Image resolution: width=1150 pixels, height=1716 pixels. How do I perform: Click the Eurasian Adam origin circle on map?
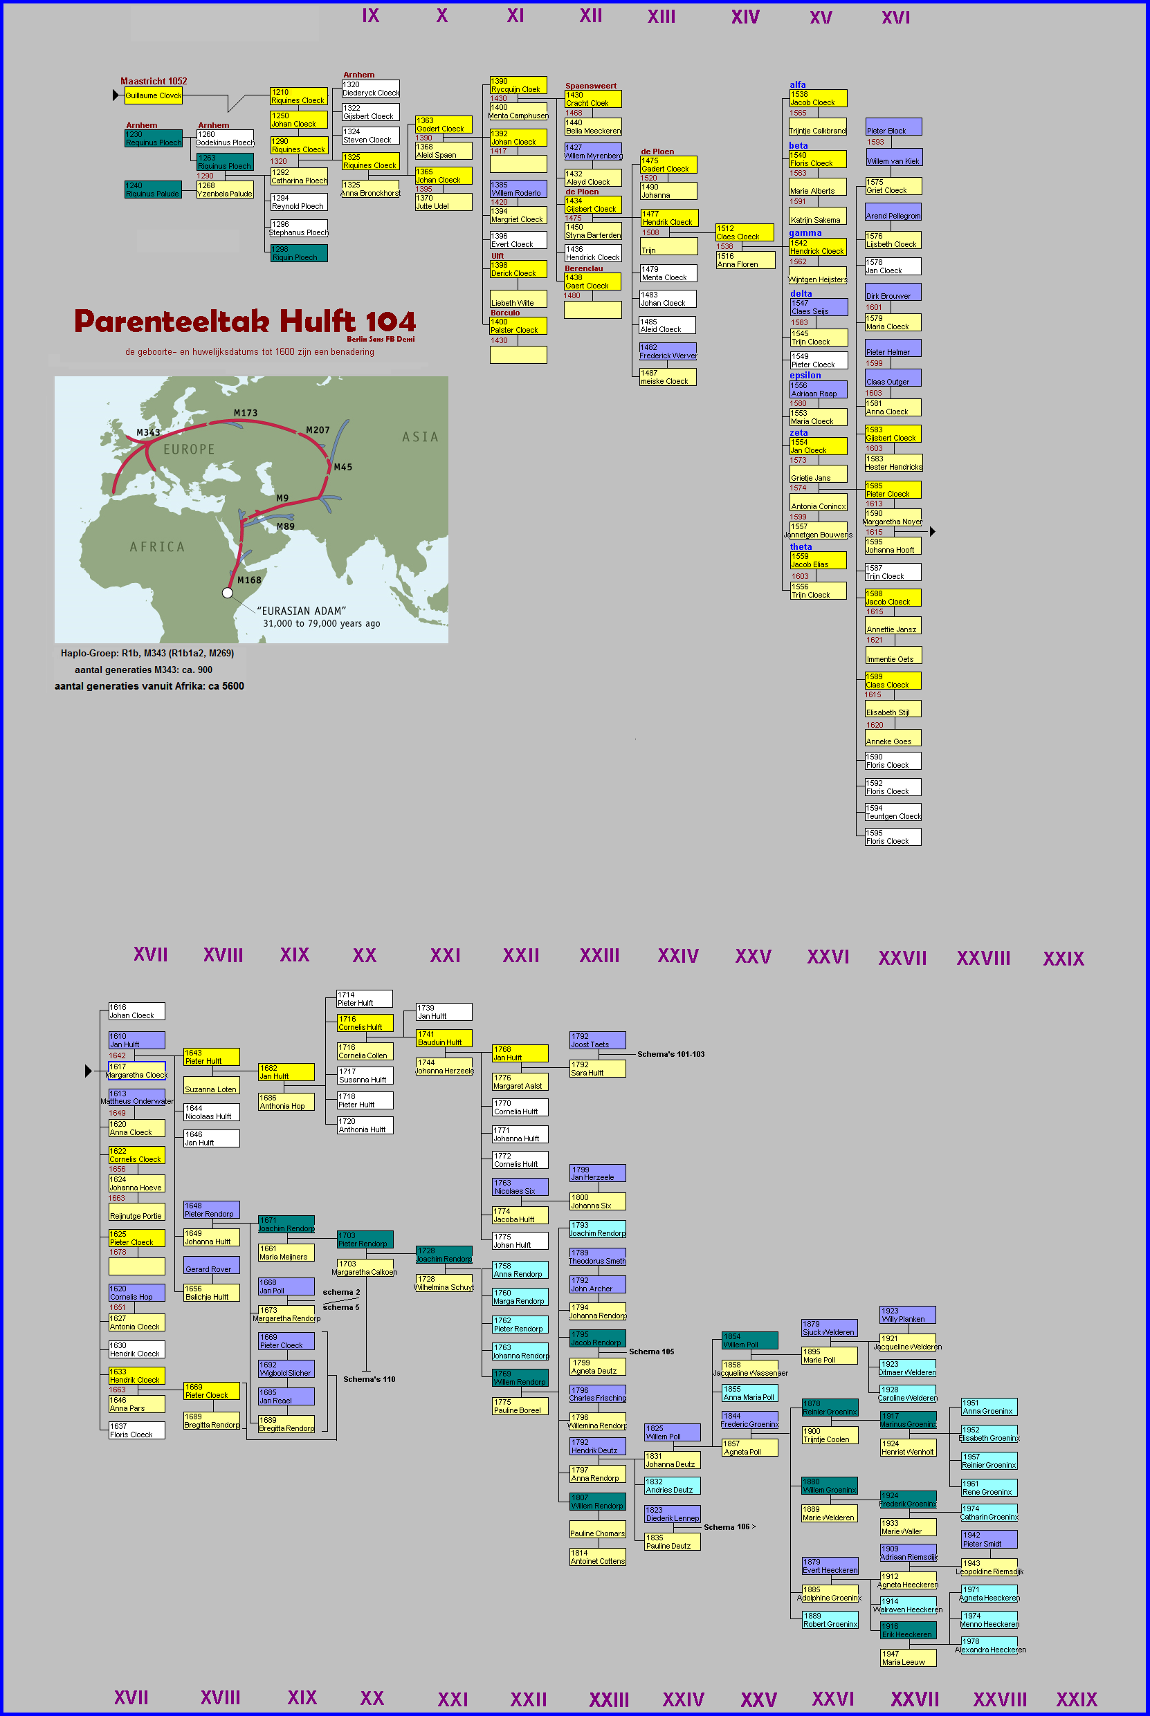pyautogui.click(x=228, y=592)
